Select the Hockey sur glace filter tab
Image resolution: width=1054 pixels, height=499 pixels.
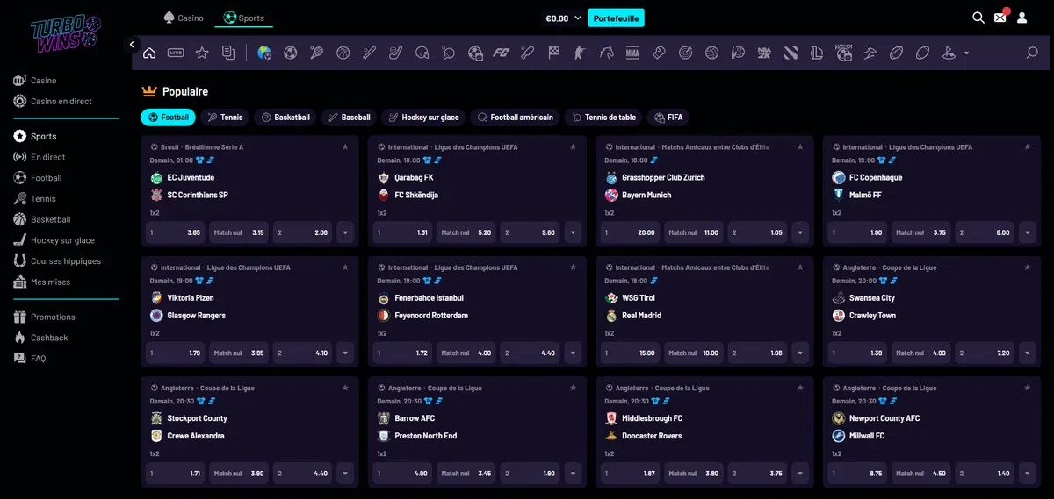tap(423, 117)
